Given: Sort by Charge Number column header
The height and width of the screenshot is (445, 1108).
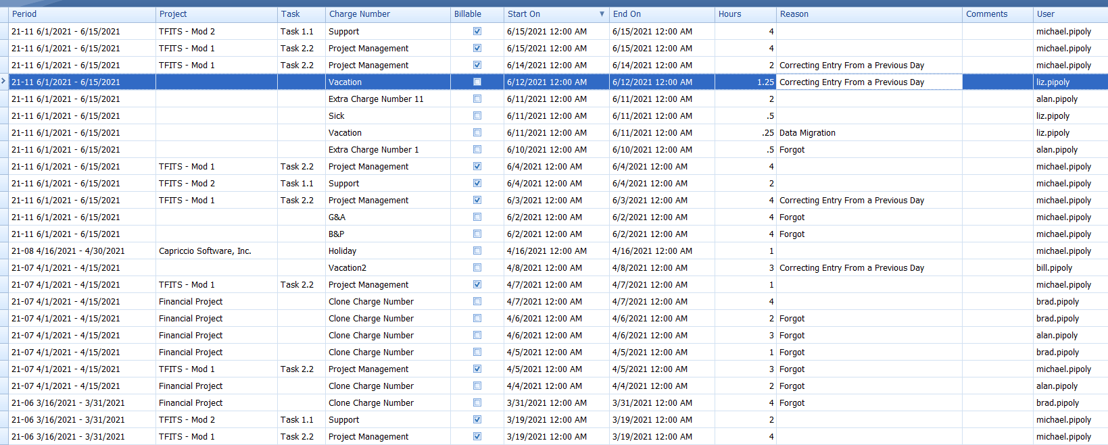Looking at the screenshot, I should 388,14.
